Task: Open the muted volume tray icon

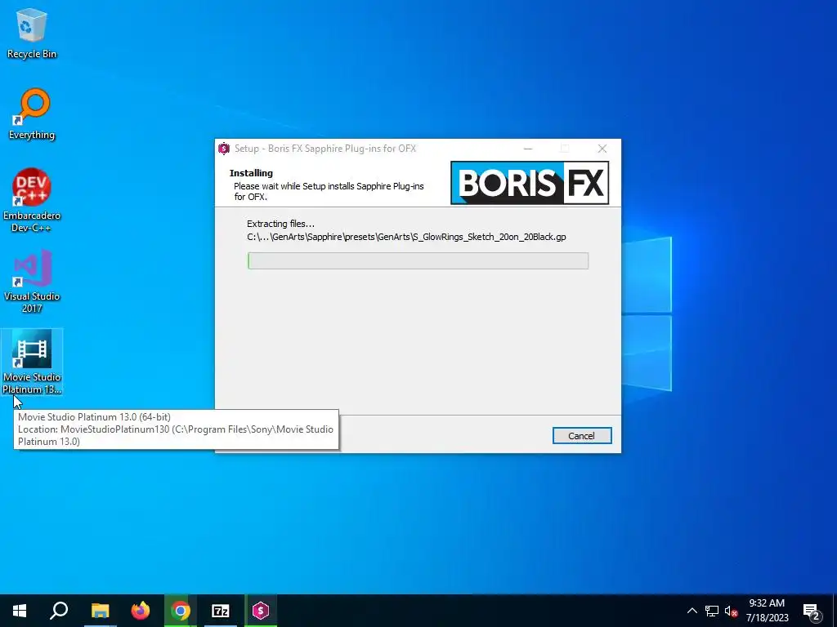Action: (731, 611)
